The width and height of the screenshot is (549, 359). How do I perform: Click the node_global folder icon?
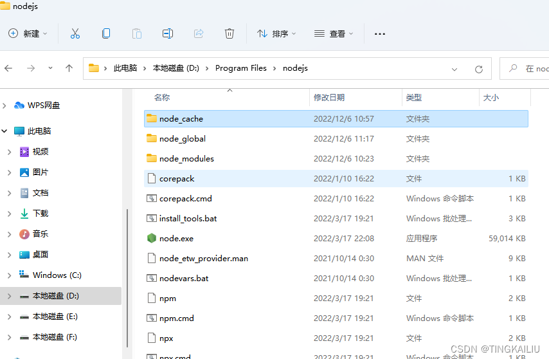[151, 138]
